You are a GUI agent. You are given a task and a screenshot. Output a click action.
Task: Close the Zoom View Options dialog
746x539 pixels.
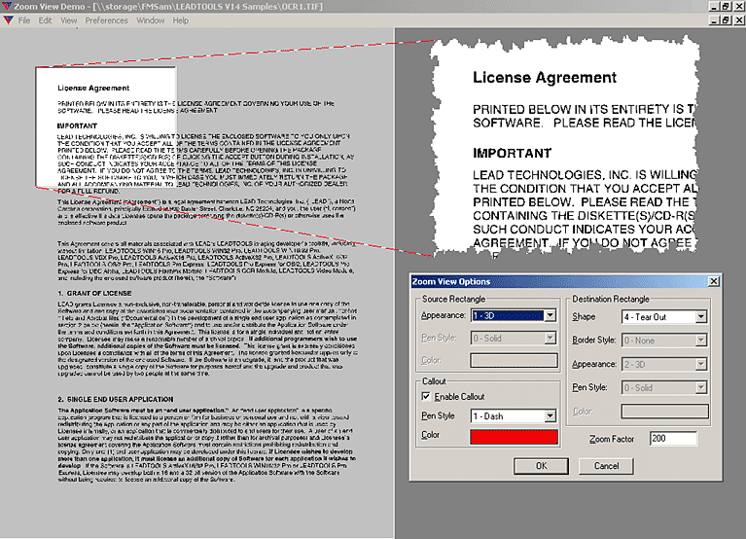tap(714, 281)
